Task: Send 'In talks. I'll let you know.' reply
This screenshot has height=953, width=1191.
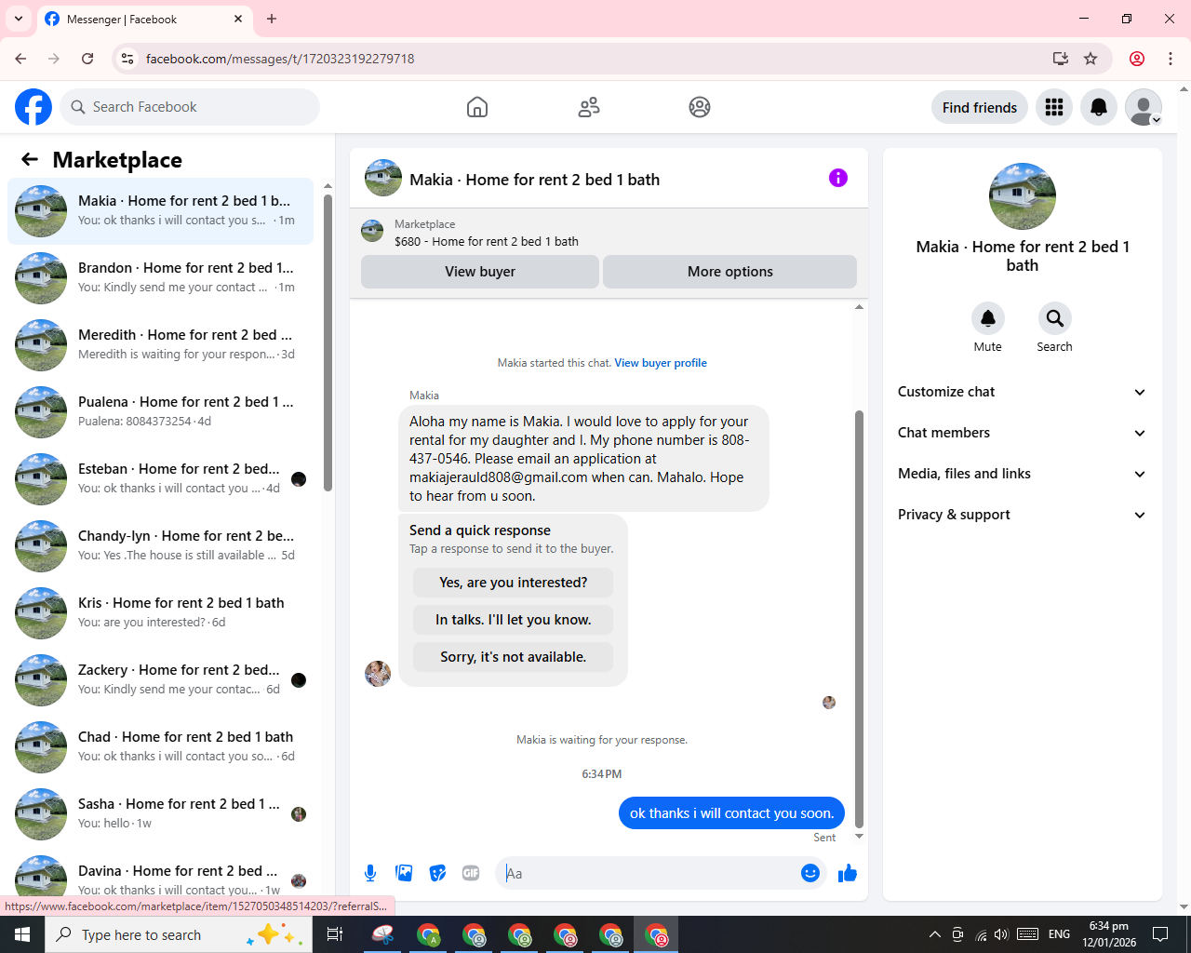Action: [514, 620]
